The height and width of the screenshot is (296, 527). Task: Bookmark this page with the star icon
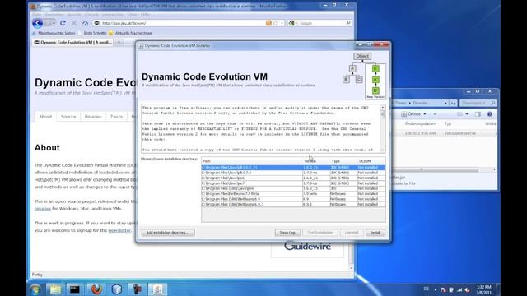click(x=275, y=23)
